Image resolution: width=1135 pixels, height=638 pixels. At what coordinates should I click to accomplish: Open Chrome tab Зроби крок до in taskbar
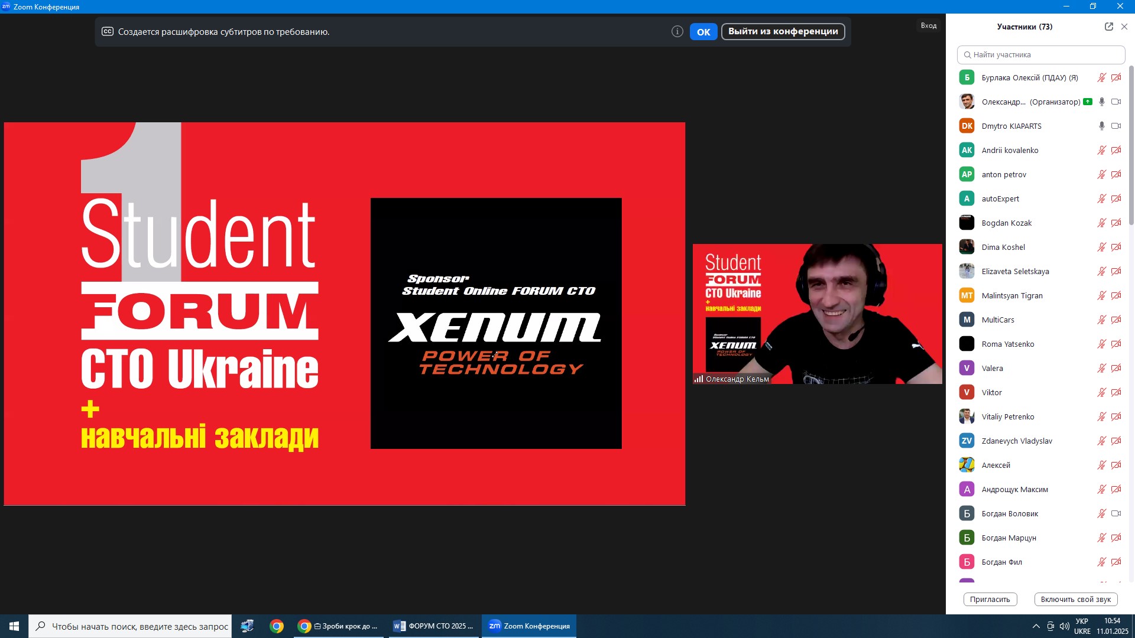click(339, 626)
